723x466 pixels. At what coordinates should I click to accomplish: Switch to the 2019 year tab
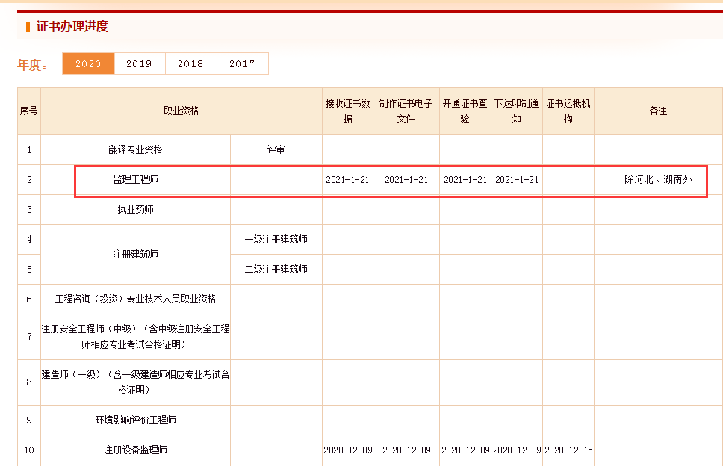point(139,63)
